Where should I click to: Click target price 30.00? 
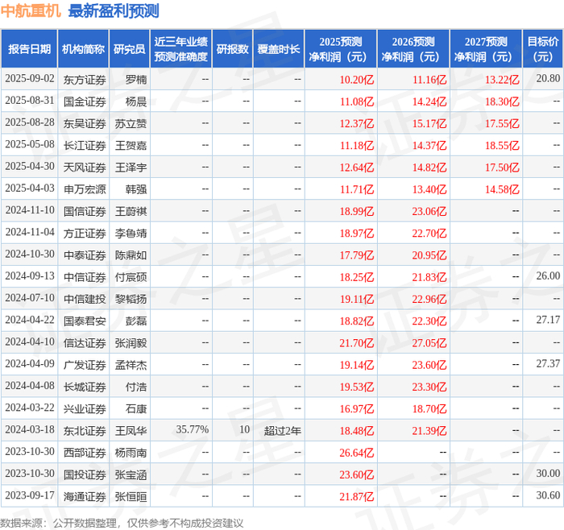coord(548,474)
